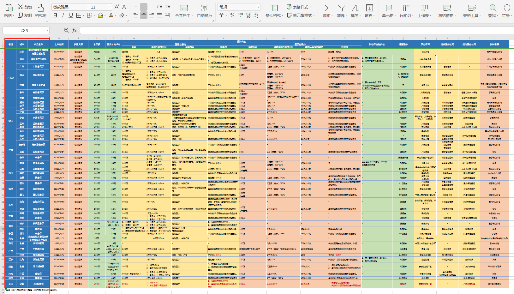Click the Cut (剪切) scissors icon
This screenshot has height=294, width=514.
21,7
